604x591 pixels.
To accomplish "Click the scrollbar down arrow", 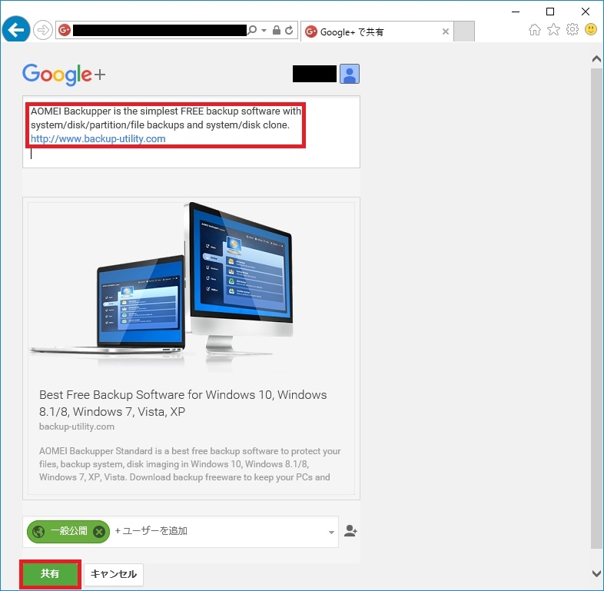I will [596, 573].
